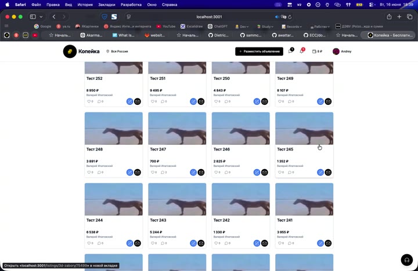Like listing Тест 246 heart
This screenshot has width=418, height=271.
(x=216, y=173)
